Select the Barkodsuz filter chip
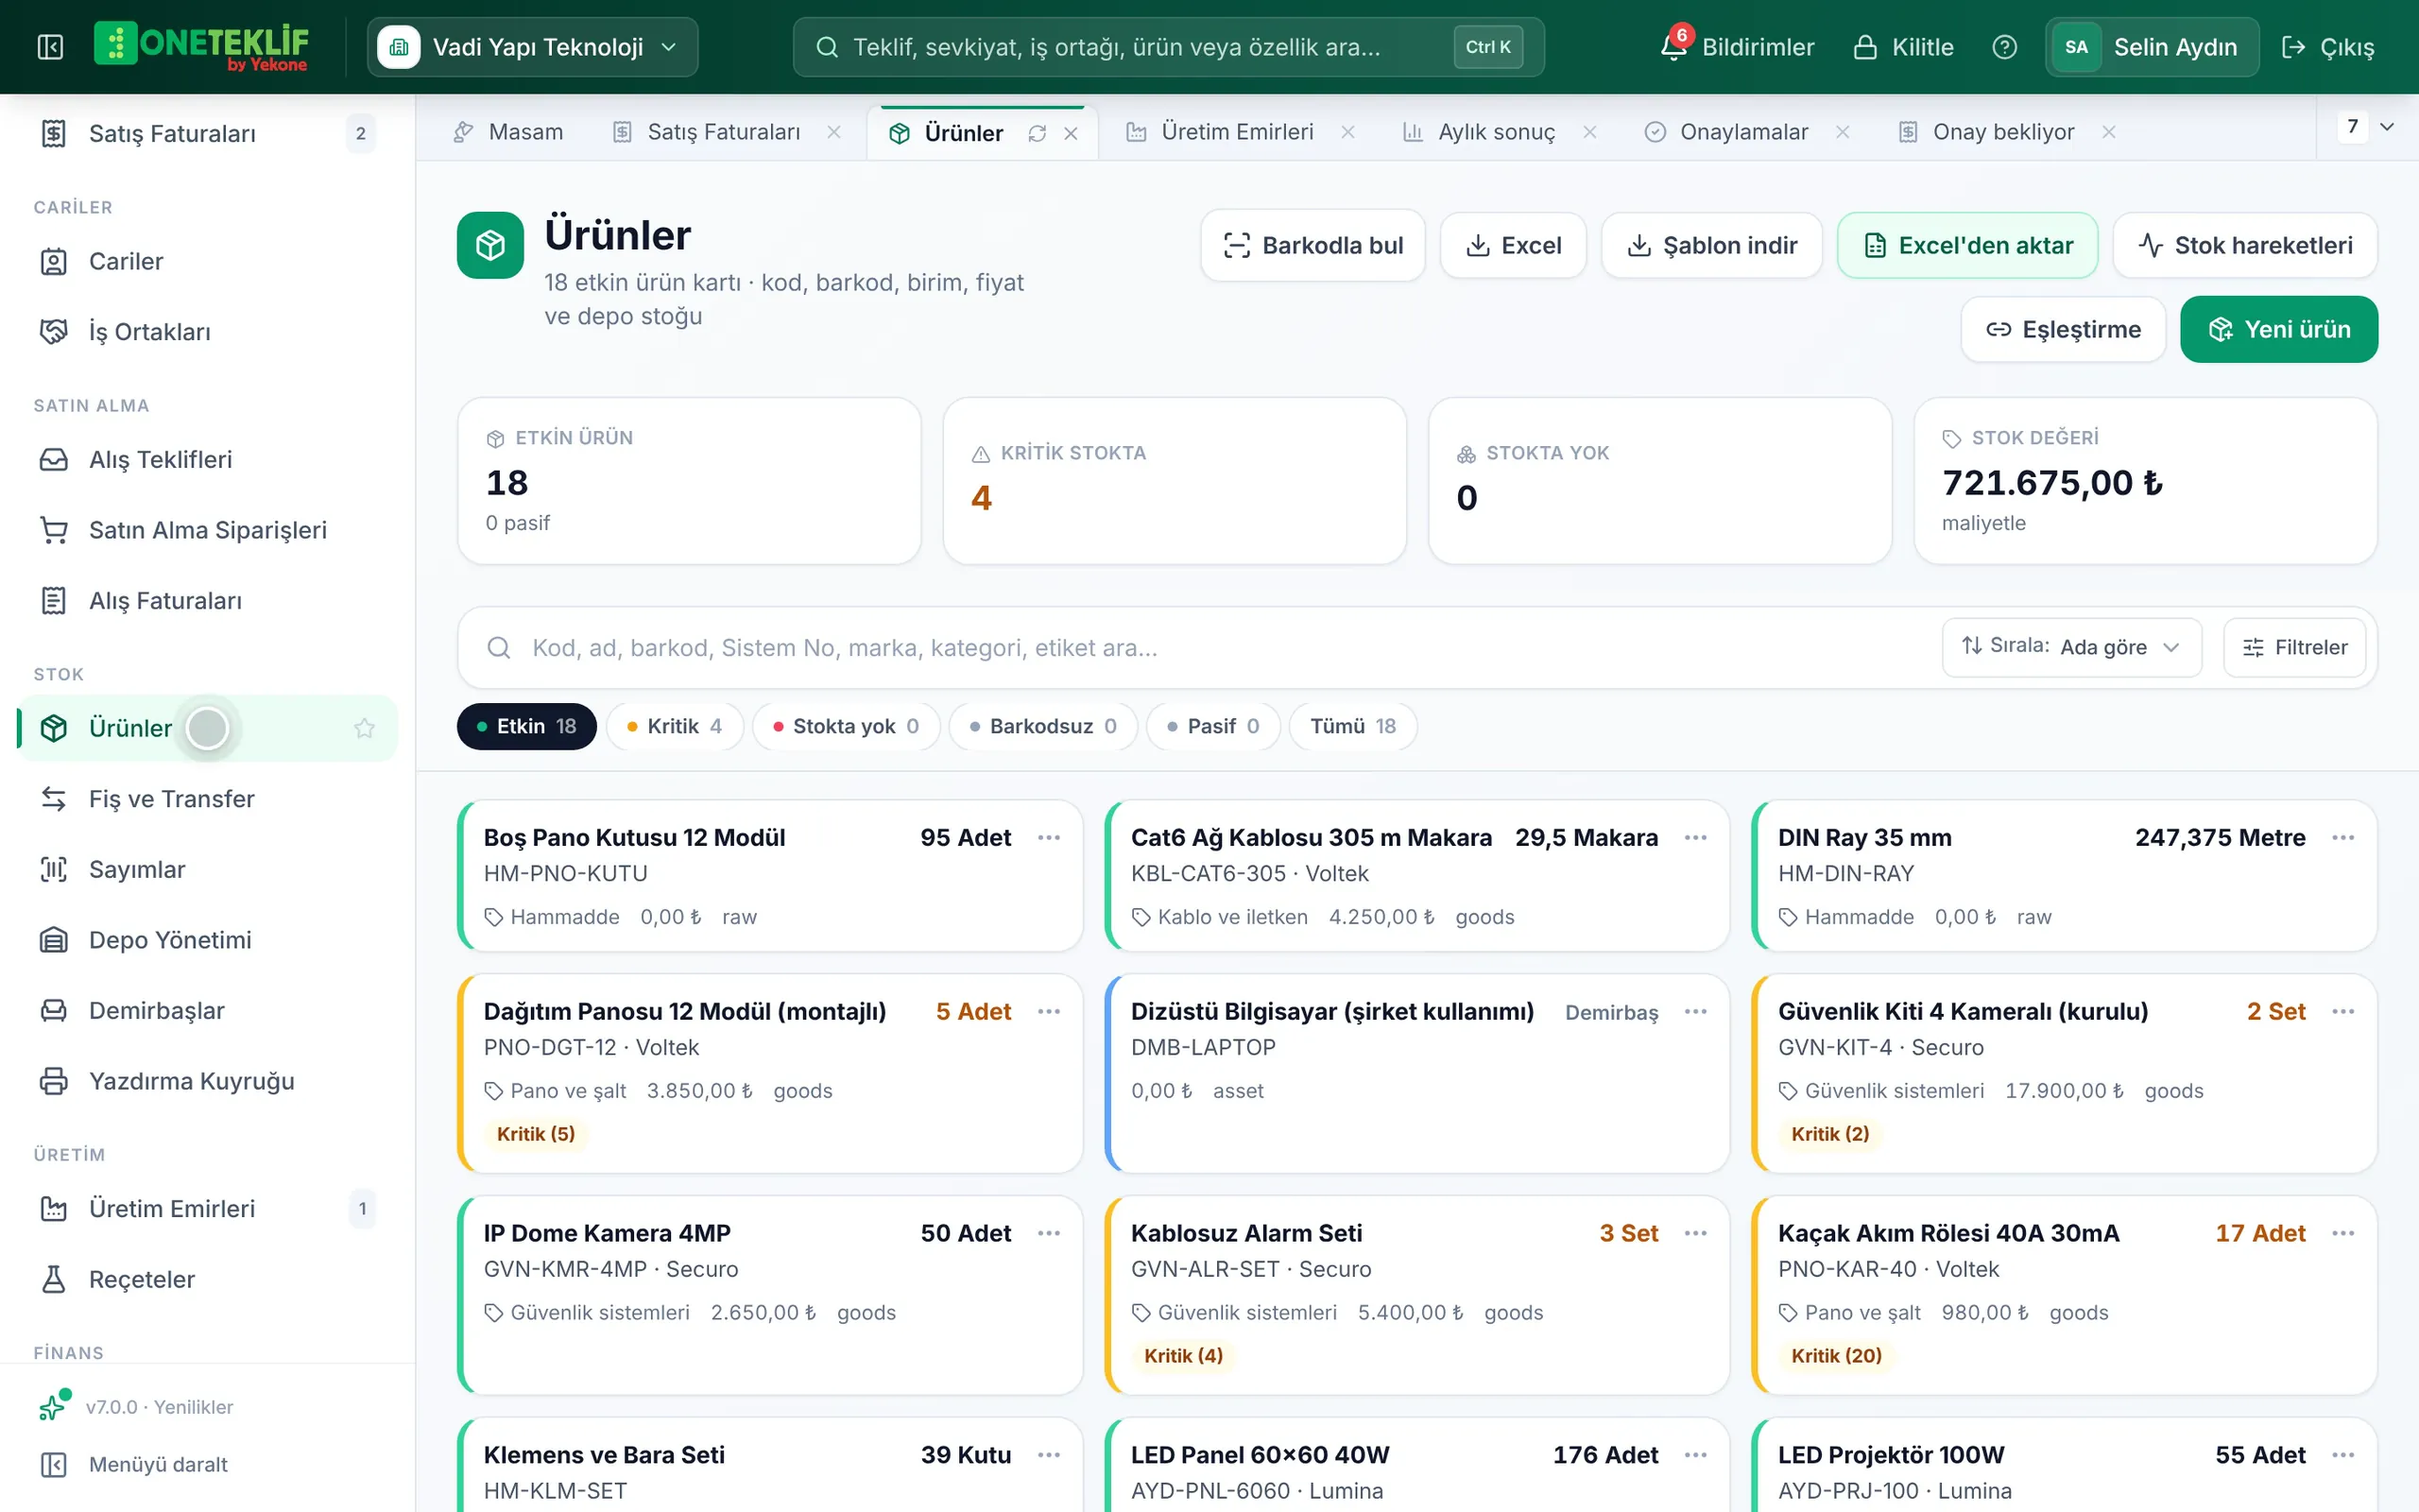Image resolution: width=2419 pixels, height=1512 pixels. click(1043, 726)
